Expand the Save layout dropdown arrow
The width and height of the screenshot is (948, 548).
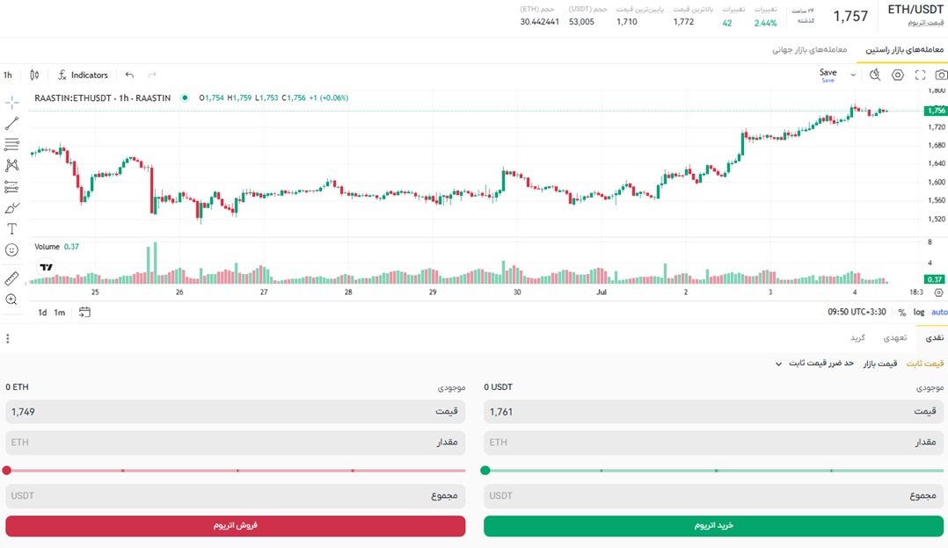853,75
